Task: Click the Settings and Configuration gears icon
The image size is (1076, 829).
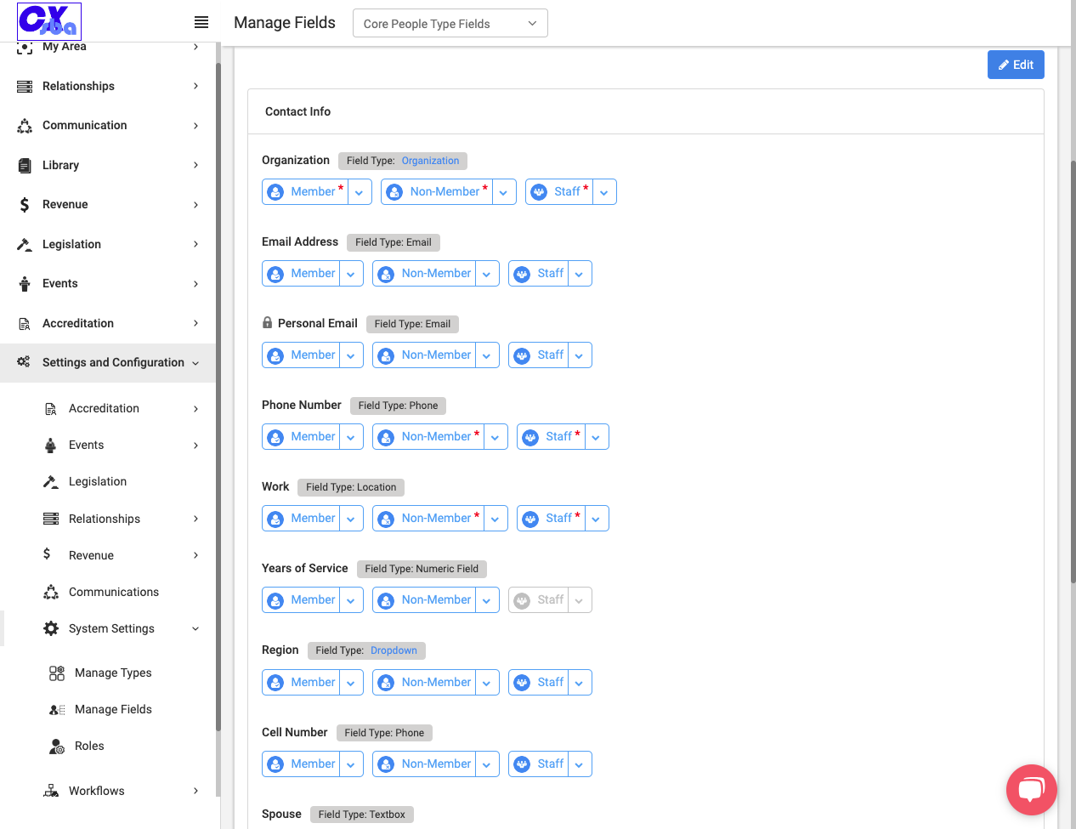Action: point(24,362)
